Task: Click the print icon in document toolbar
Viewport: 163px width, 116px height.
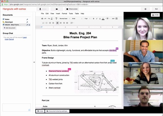Action: [42, 19]
